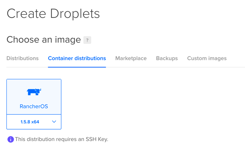The image size is (245, 154).
Task: Click the blue border of the version selector
Action: click(x=34, y=129)
